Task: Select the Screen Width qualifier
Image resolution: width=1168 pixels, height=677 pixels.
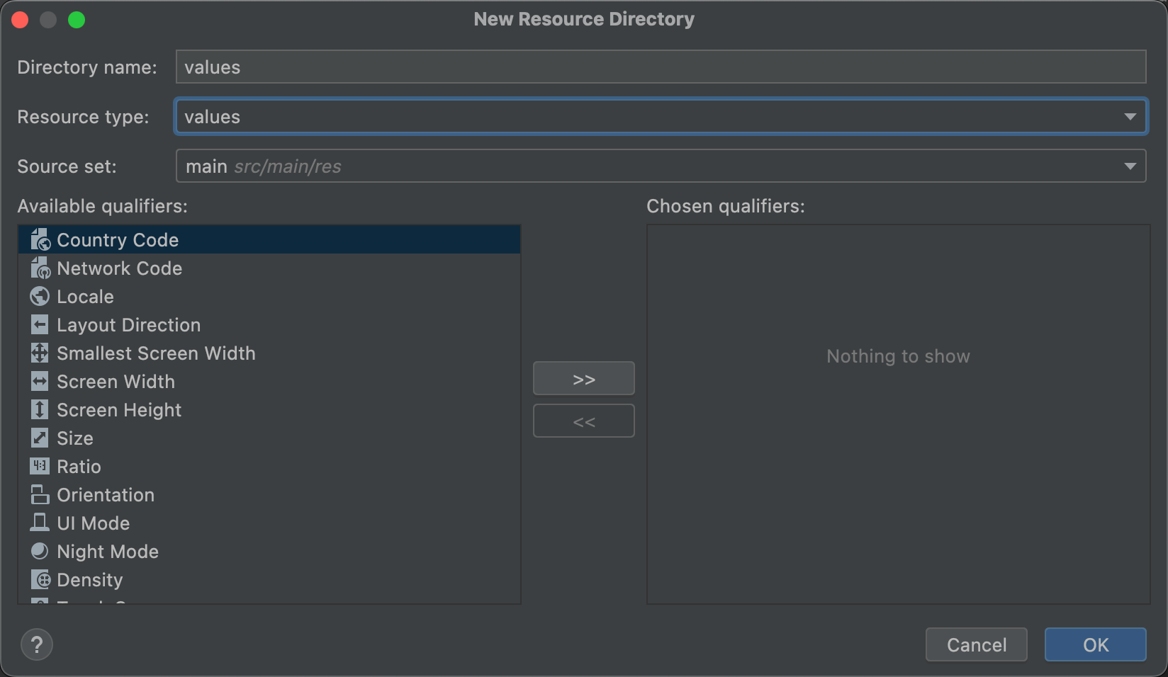Action: pyautogui.click(x=116, y=381)
